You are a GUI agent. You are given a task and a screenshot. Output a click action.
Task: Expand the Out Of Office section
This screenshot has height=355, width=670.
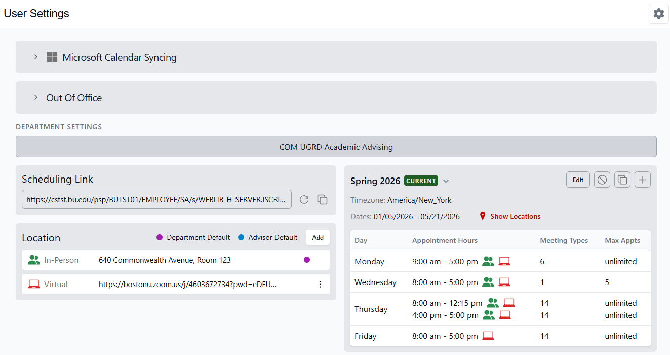[36, 97]
